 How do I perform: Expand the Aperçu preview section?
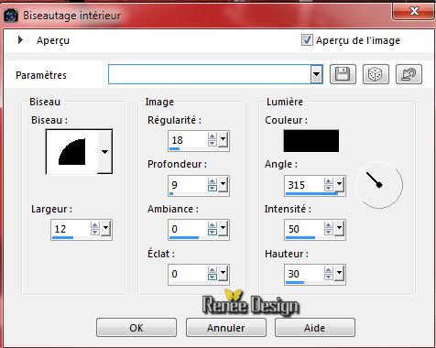click(x=20, y=40)
